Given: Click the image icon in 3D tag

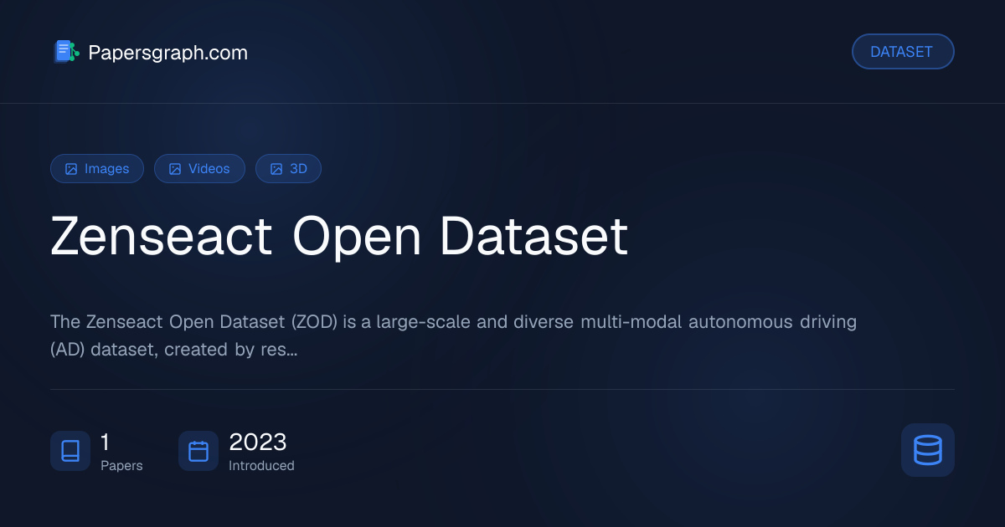Looking at the screenshot, I should pyautogui.click(x=276, y=169).
